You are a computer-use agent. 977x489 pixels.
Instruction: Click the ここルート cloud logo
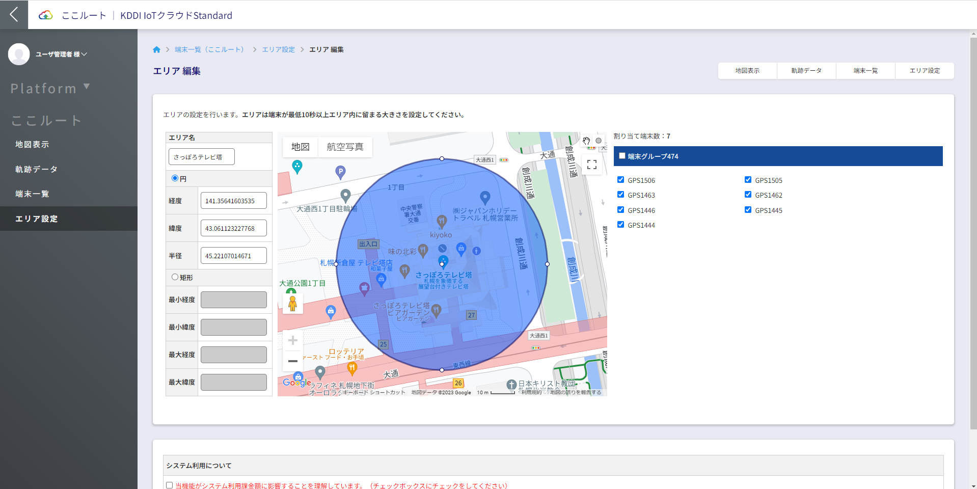pyautogui.click(x=45, y=14)
